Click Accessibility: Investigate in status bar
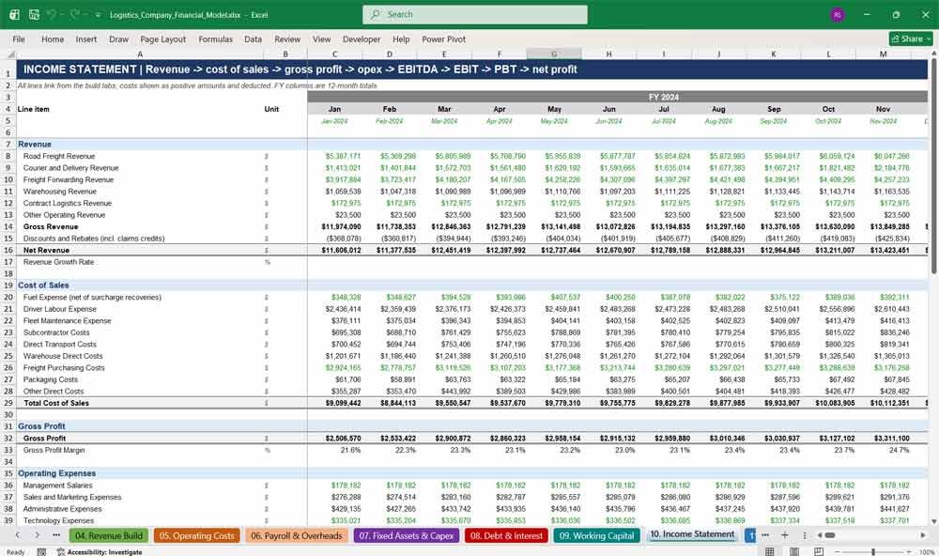The width and height of the screenshot is (939, 556). [x=100, y=552]
